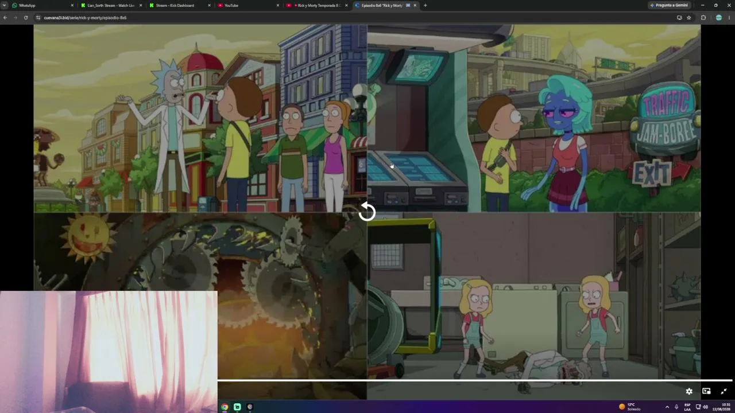Click the microphone icon in system tray
Screen dimensions: 735x413
(x=676, y=407)
